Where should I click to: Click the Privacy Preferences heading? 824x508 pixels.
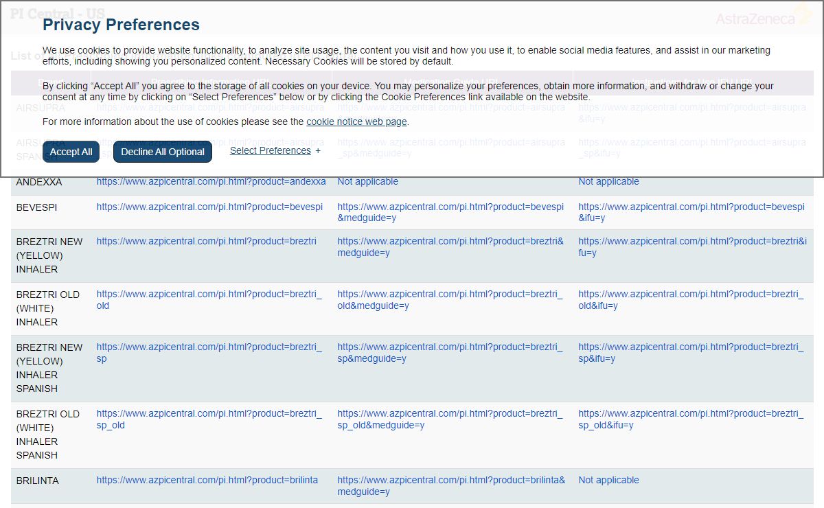pyautogui.click(x=121, y=25)
